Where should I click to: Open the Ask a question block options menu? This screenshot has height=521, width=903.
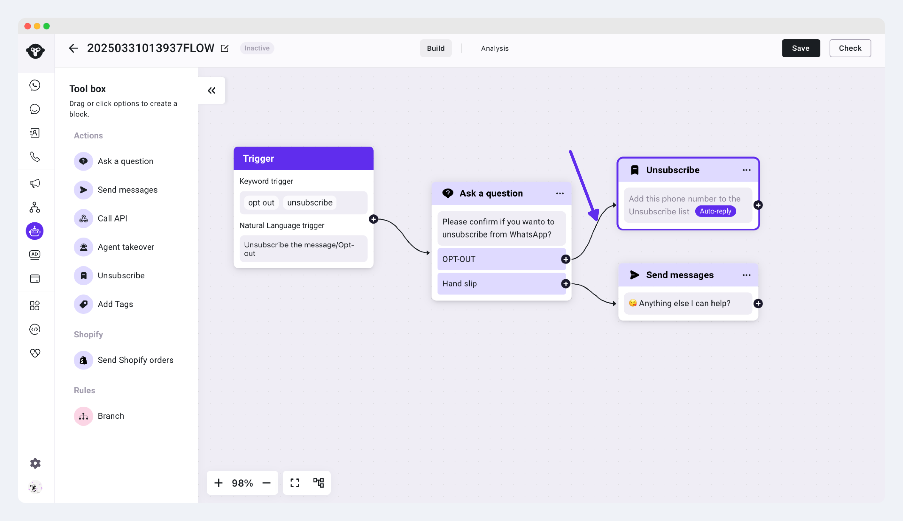560,193
